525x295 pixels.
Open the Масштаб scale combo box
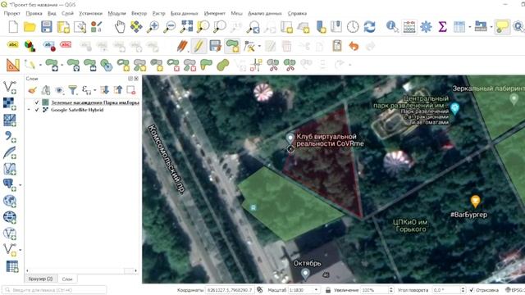pyautogui.click(x=304, y=290)
